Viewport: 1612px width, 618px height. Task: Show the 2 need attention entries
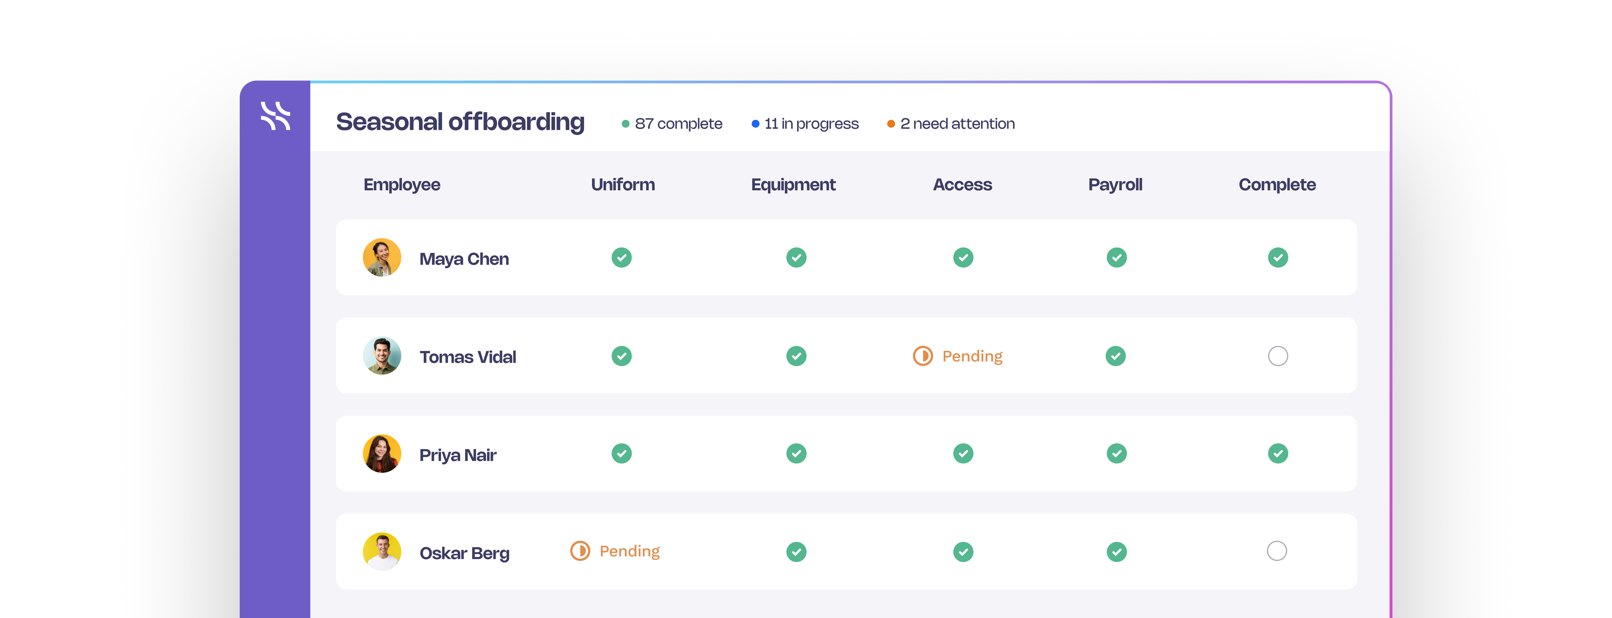(x=951, y=124)
